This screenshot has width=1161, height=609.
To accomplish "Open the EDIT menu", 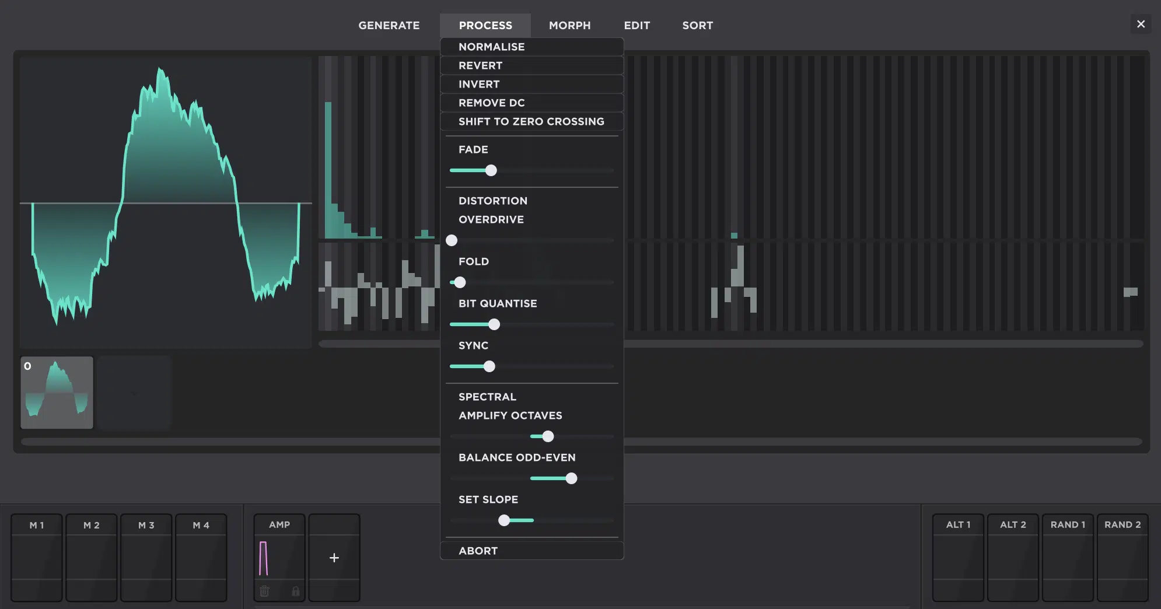I will pyautogui.click(x=637, y=25).
